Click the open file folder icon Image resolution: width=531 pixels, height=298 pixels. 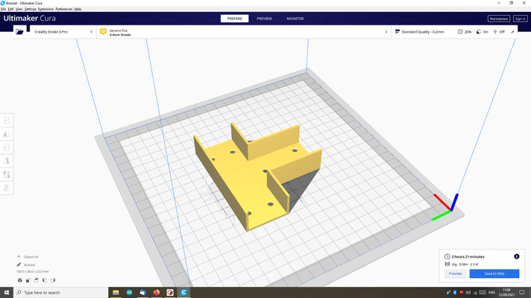coord(19,32)
